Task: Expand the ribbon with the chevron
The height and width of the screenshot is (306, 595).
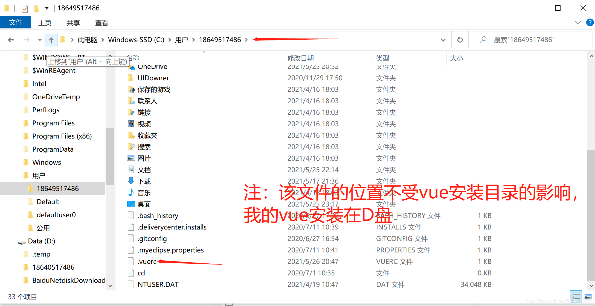Action: 578,23
